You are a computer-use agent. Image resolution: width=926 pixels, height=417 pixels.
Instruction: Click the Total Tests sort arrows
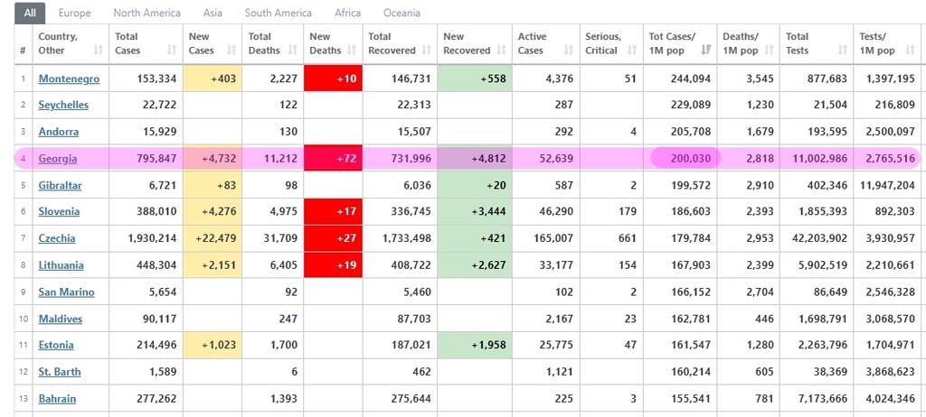pos(844,51)
